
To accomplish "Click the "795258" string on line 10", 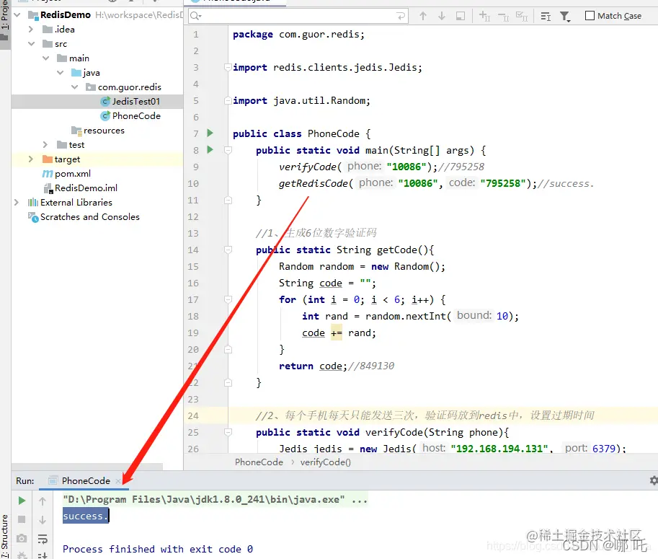I will pyautogui.click(x=503, y=183).
